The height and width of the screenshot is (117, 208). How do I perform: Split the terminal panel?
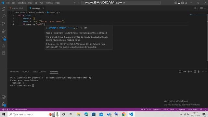(195, 71)
